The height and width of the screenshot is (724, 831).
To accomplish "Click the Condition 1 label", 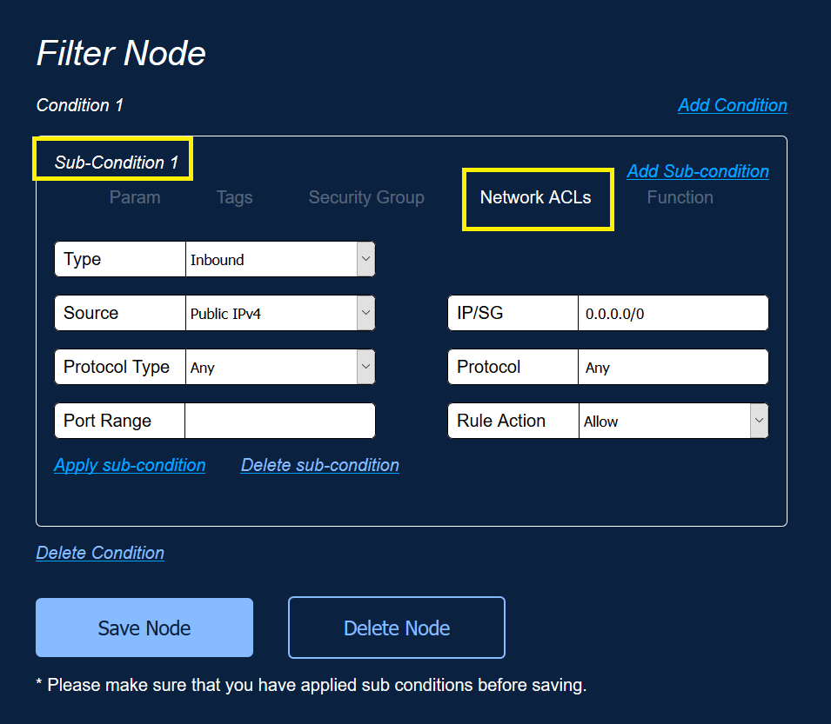I will coord(79,105).
